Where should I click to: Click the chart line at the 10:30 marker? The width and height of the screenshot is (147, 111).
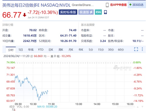coord(33,88)
